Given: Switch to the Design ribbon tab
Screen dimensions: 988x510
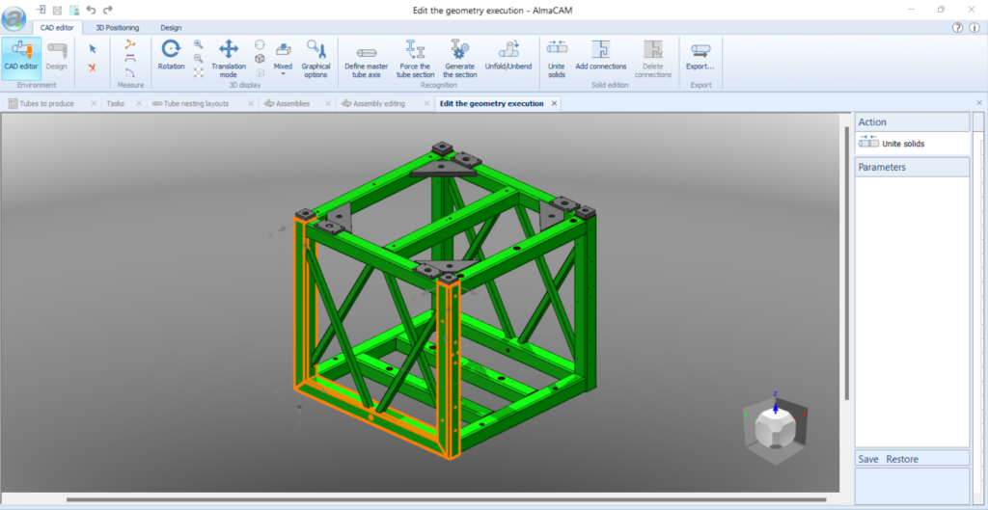Looking at the screenshot, I should click(x=171, y=28).
